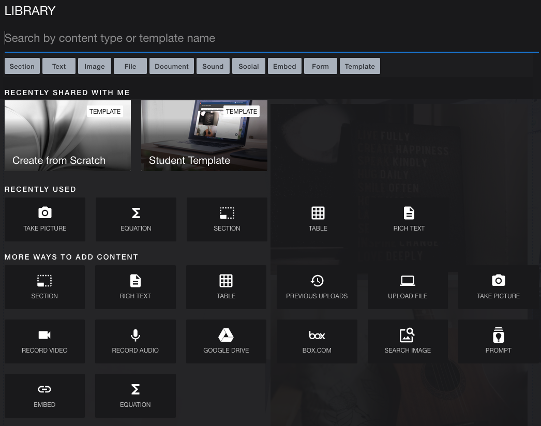
Task: Select the Form filter chip
Action: coord(321,66)
